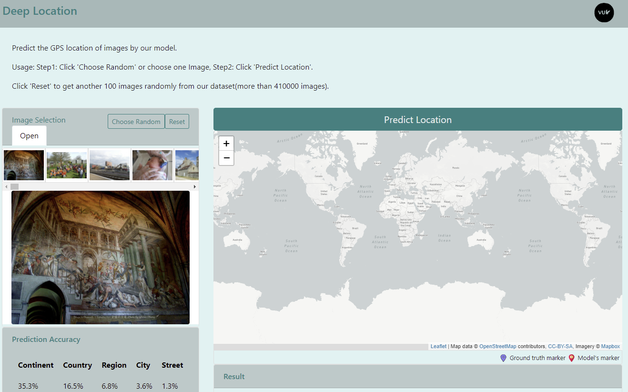
Task: Select the sleeping baby thumbnail
Action: 152,165
